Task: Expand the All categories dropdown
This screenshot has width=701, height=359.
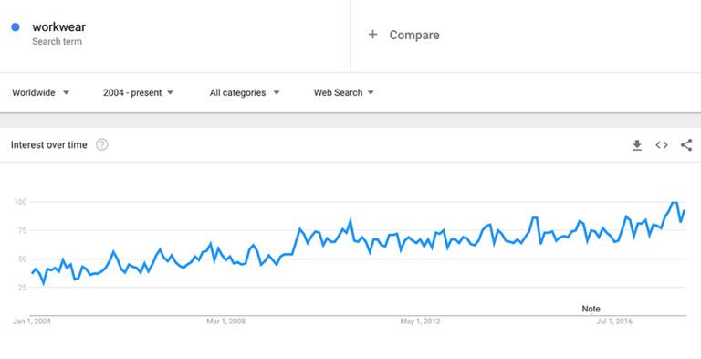Action: (x=245, y=92)
